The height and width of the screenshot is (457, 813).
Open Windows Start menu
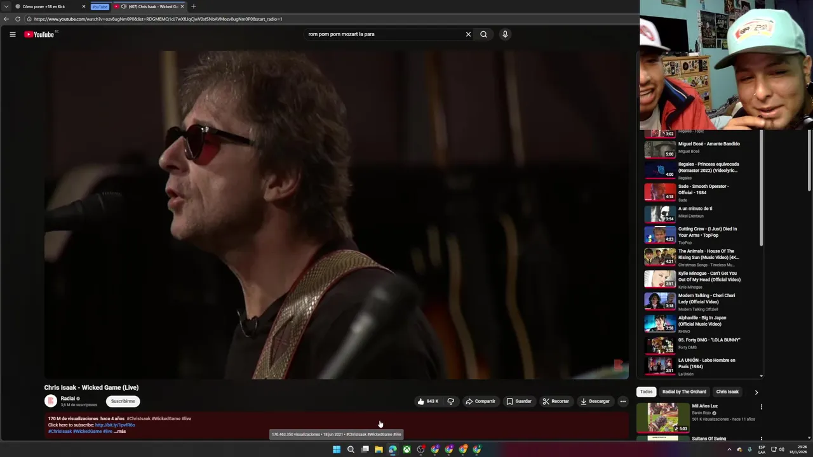pyautogui.click(x=337, y=449)
